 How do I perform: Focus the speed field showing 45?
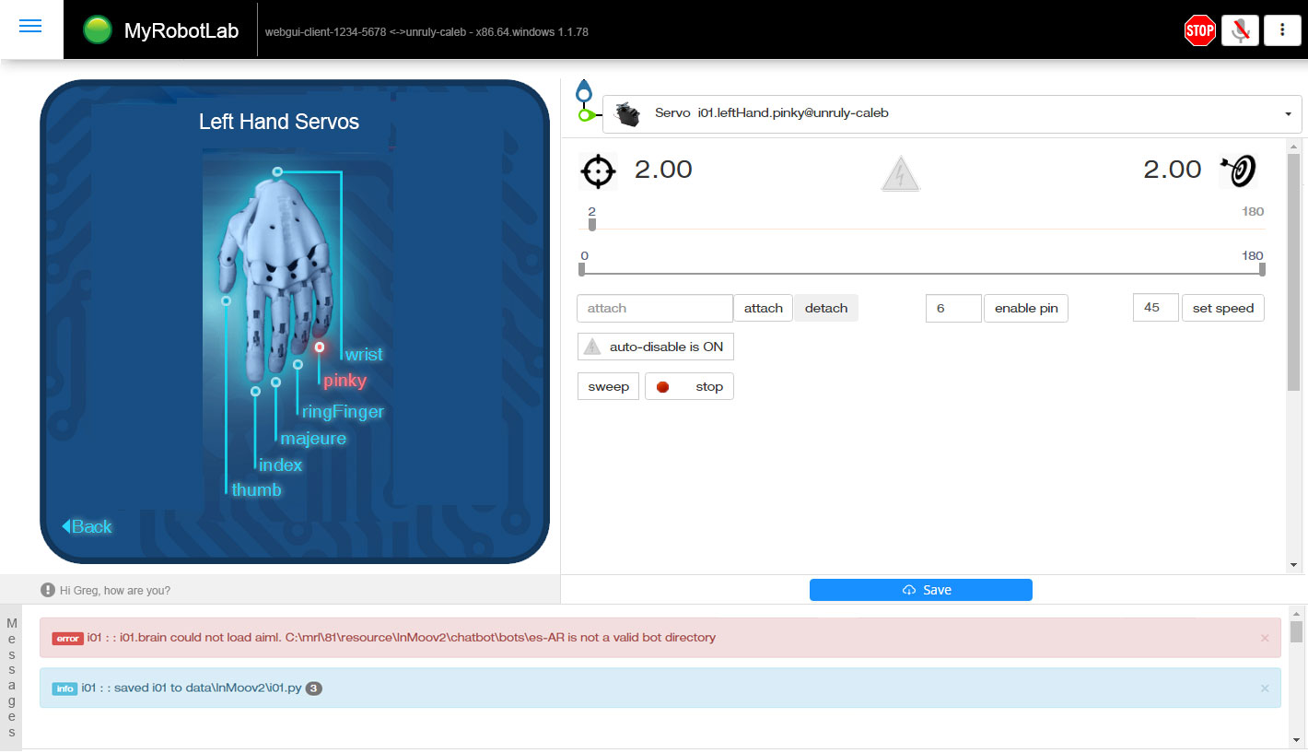pyautogui.click(x=1156, y=308)
